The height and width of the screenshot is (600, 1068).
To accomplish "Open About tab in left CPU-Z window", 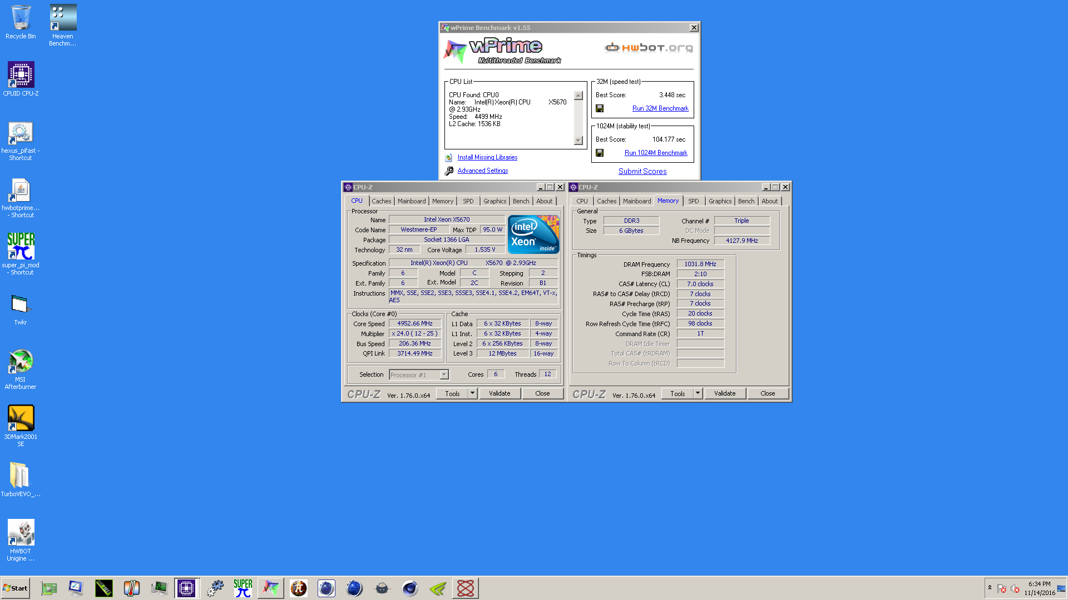I will coord(545,201).
